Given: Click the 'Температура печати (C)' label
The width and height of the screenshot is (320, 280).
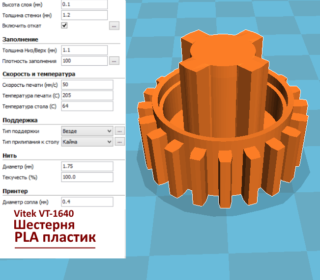Looking at the screenshot, I should (31, 96).
